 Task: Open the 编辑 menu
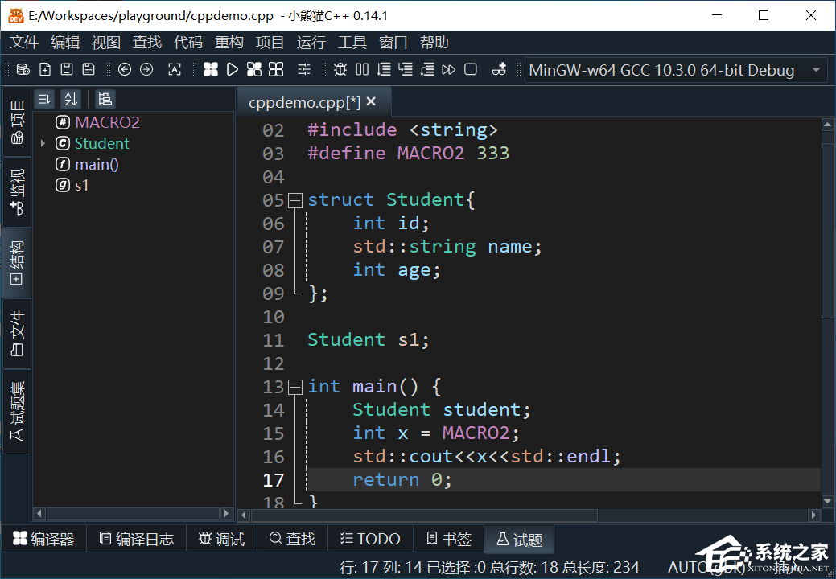point(65,42)
